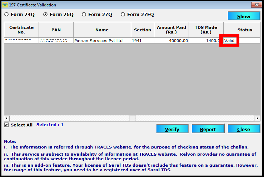Viewport: 264px width, 177px height.
Task: Click the 194J section cell
Action: [143, 41]
